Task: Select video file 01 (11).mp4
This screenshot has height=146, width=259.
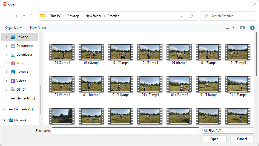Action: click(121, 86)
